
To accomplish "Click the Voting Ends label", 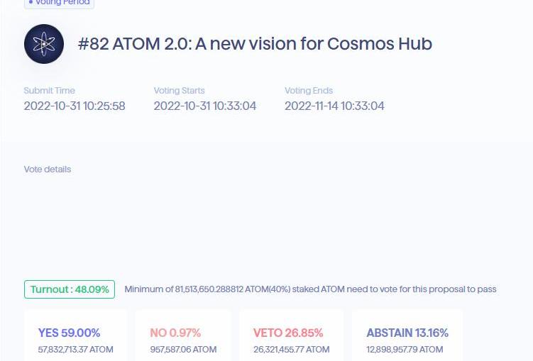I will tap(309, 91).
